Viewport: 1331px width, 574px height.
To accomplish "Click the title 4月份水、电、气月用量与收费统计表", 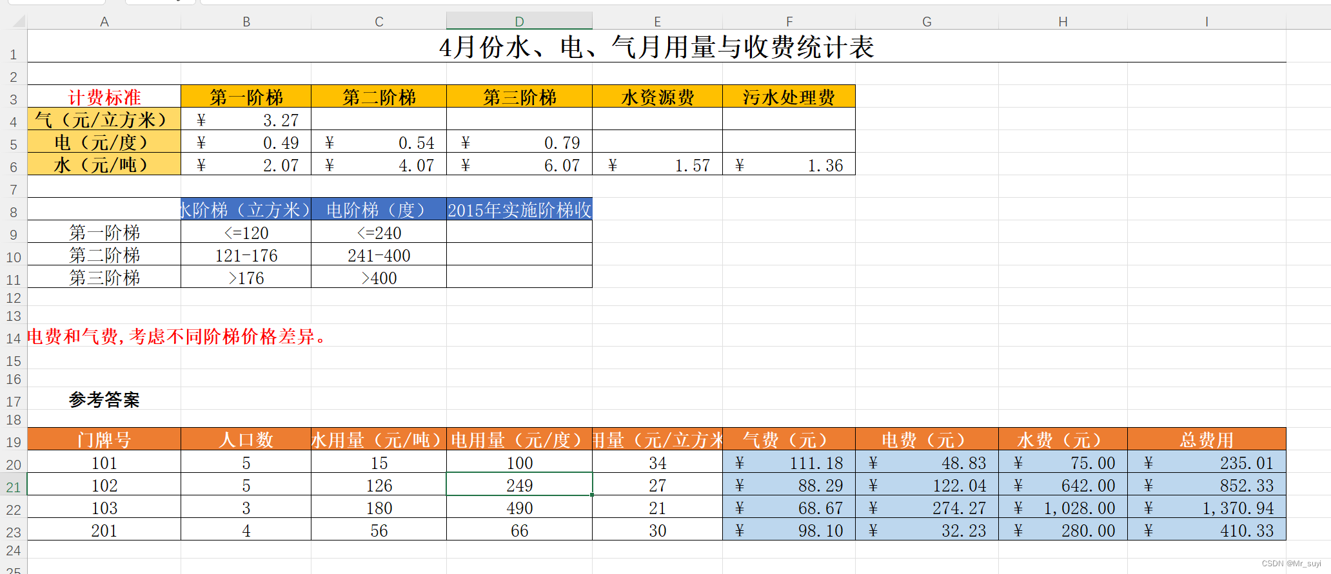I will tap(656, 47).
